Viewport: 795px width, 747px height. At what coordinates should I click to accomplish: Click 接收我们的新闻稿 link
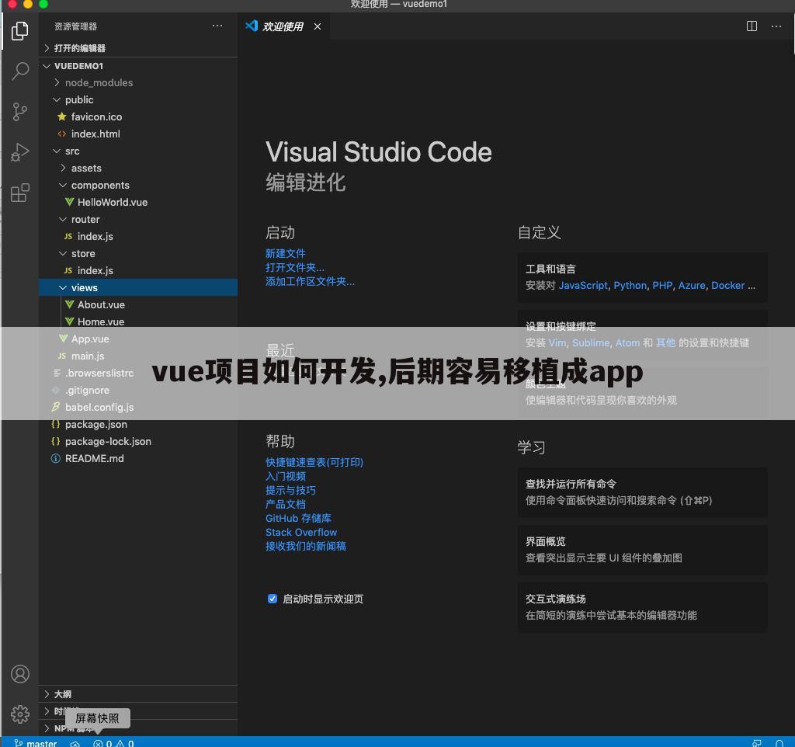[x=306, y=546]
